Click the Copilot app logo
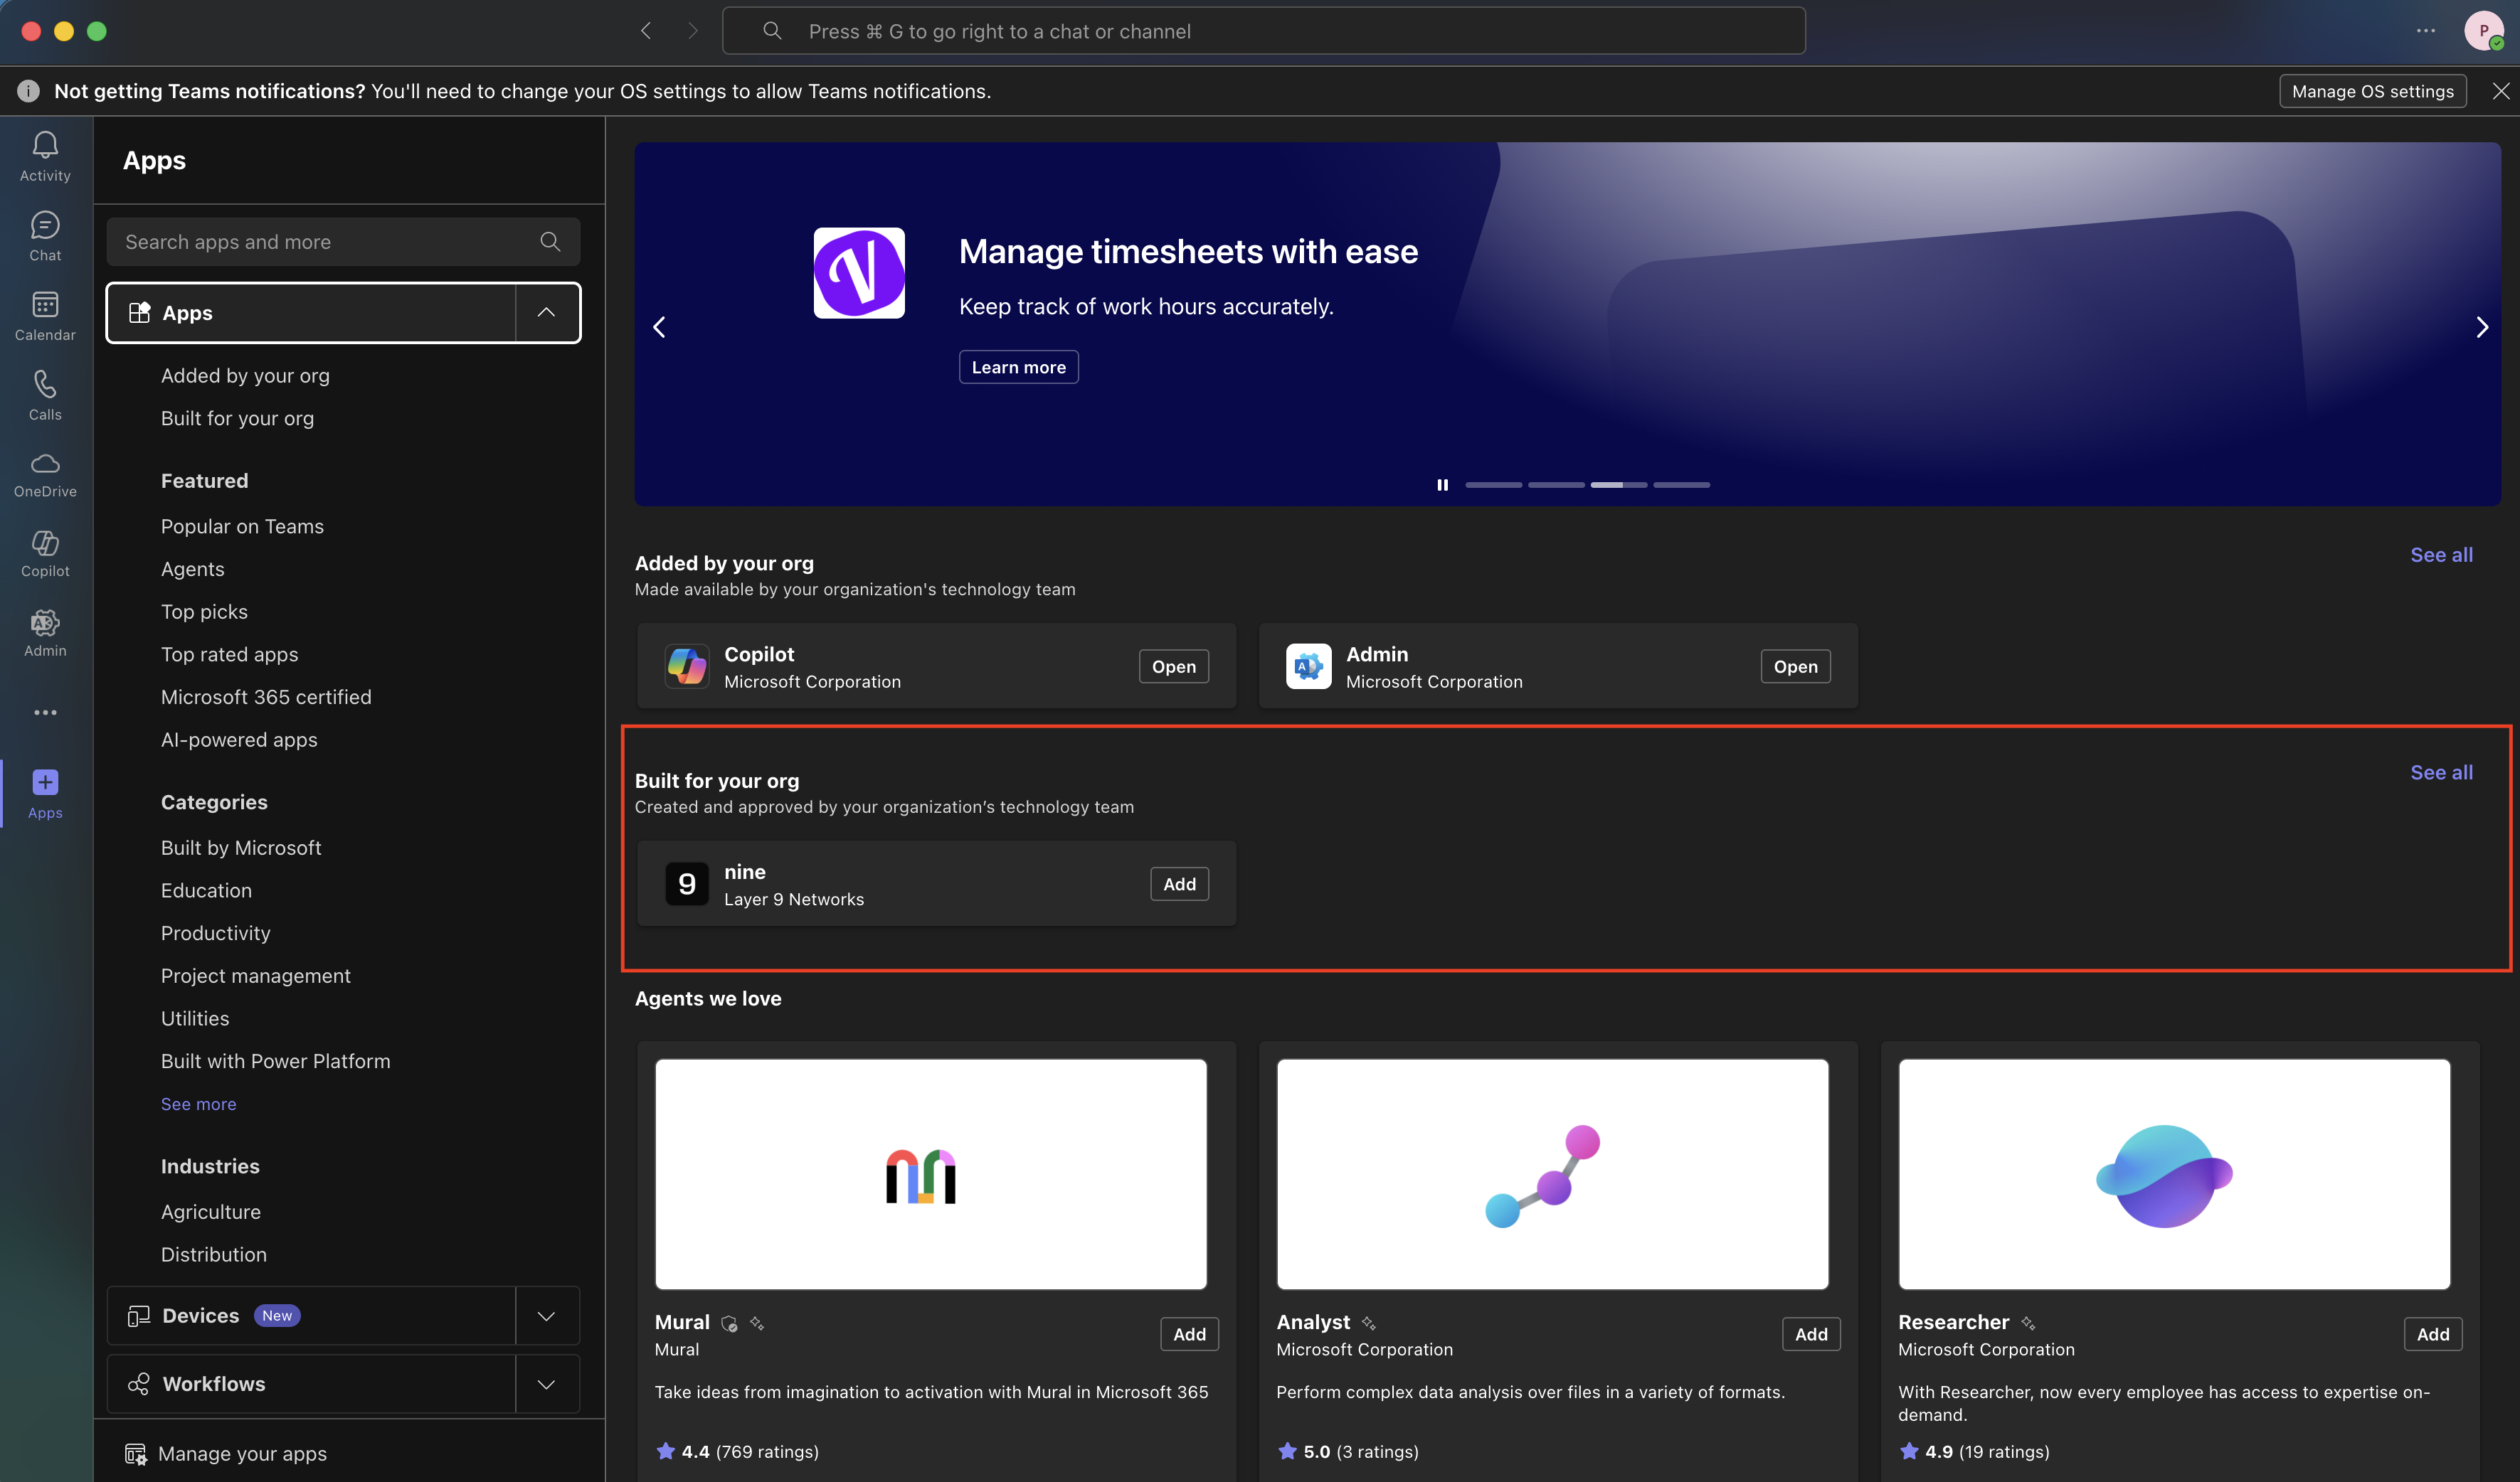 pyautogui.click(x=687, y=666)
